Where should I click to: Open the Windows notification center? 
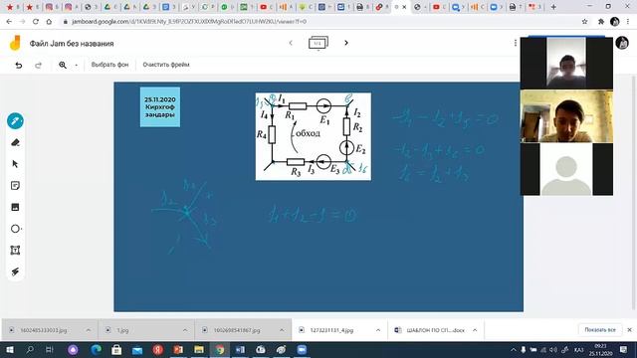[624, 350]
